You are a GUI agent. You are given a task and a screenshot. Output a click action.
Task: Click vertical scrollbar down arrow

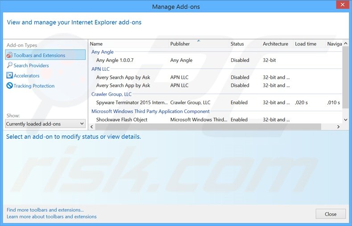pos(346,120)
